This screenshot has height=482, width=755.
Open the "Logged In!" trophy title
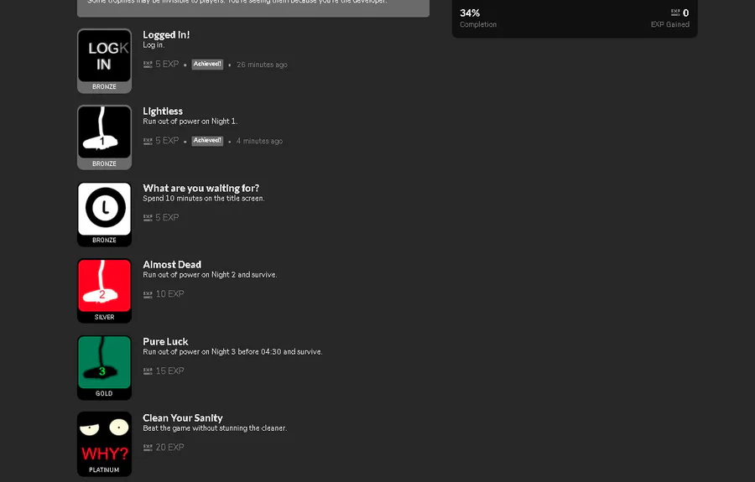166,35
